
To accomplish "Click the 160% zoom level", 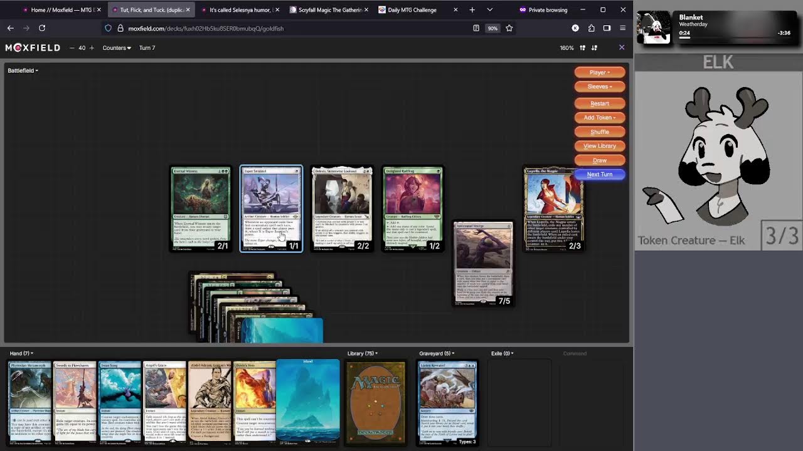I will pyautogui.click(x=566, y=48).
